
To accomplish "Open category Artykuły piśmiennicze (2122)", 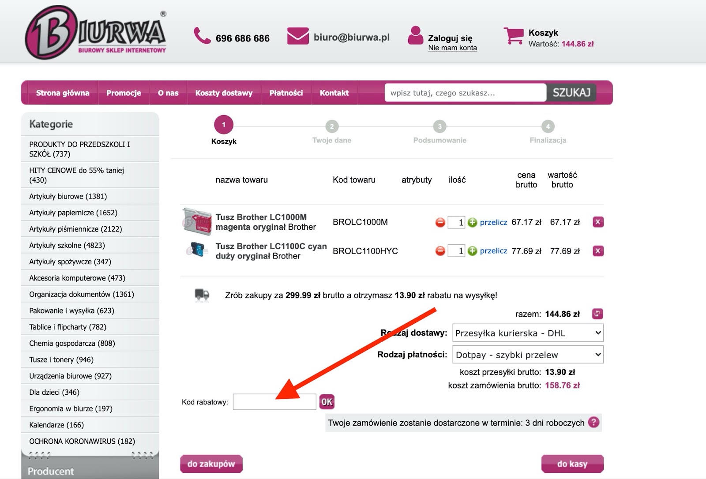I will pyautogui.click(x=90, y=229).
